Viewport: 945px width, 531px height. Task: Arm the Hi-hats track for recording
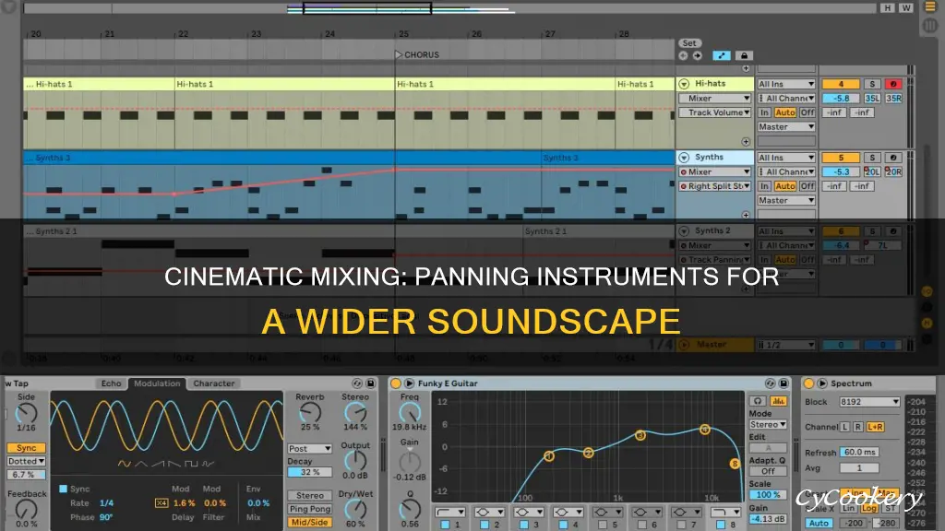point(893,84)
